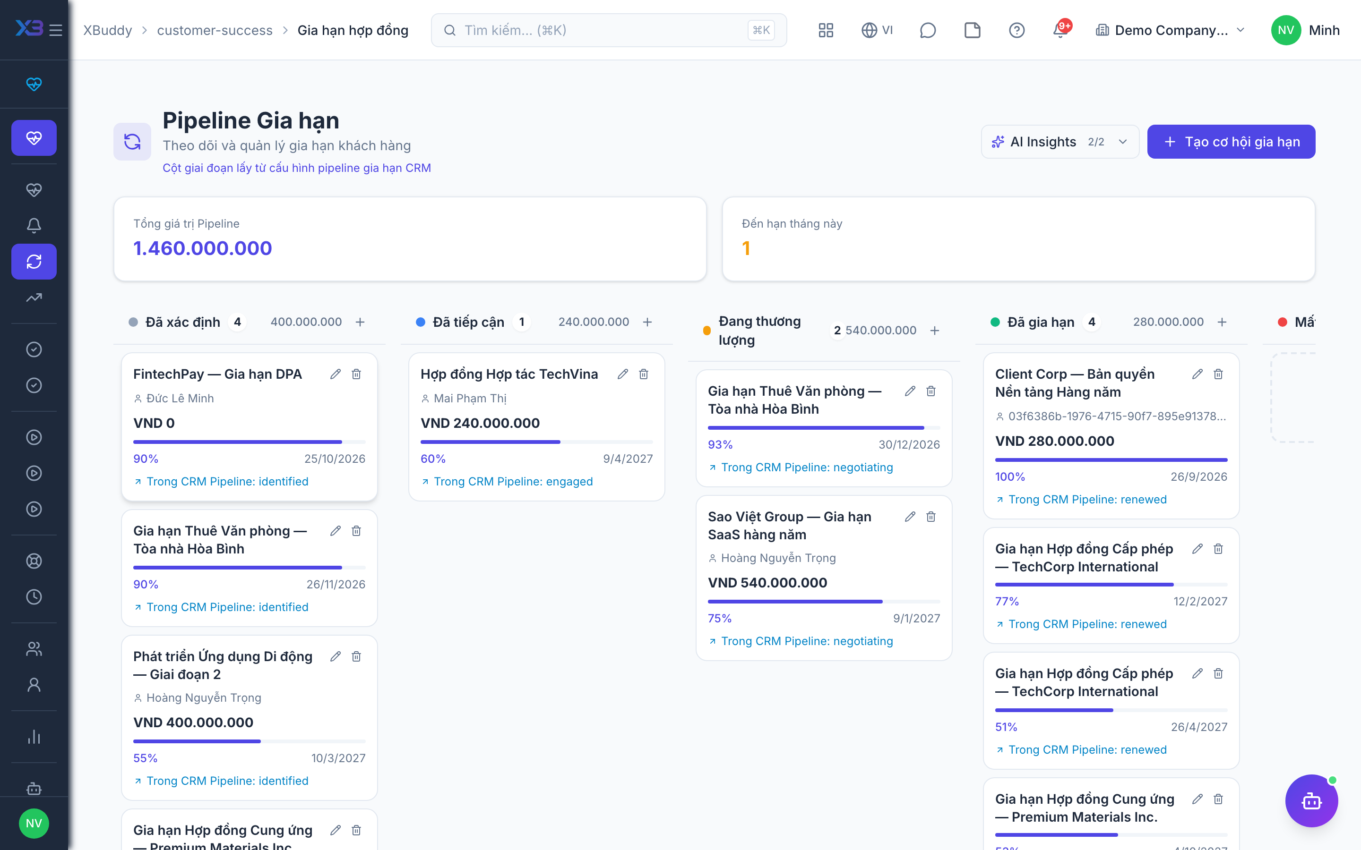Open CRM Pipeline link on FintechPay card
The height and width of the screenshot is (850, 1361).
221,481
